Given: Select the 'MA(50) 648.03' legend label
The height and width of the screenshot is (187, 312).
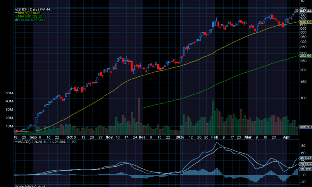Looking at the screenshot, I should click(29, 13).
